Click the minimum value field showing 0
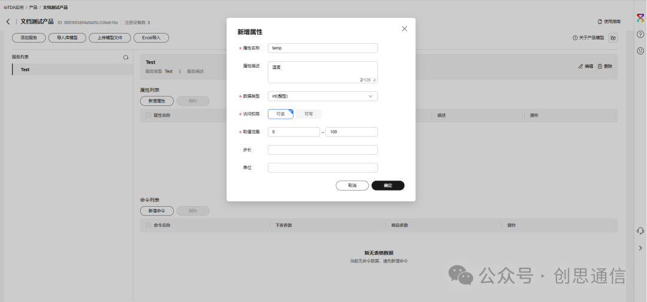Screen dimensions: 647x302 click(x=294, y=132)
